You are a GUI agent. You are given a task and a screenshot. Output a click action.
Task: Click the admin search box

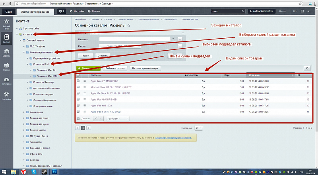pyautogui.click(x=228, y=12)
